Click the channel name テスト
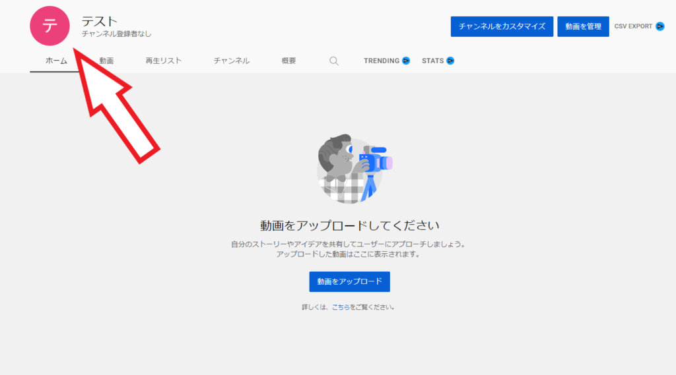 click(99, 21)
